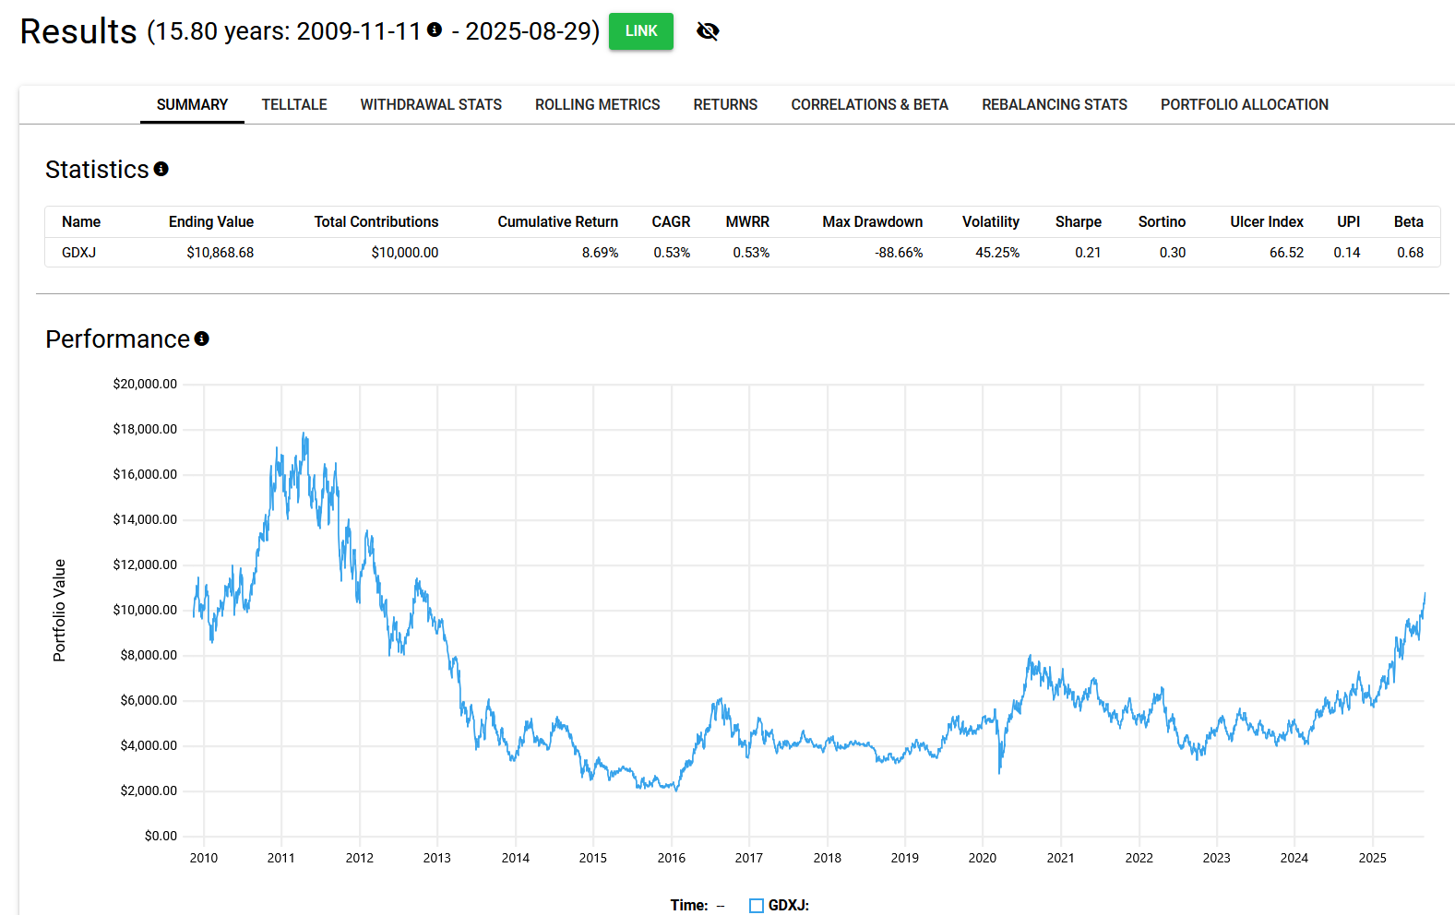1455x915 pixels.
Task: Click the Ending Value column header
Action: tap(211, 221)
